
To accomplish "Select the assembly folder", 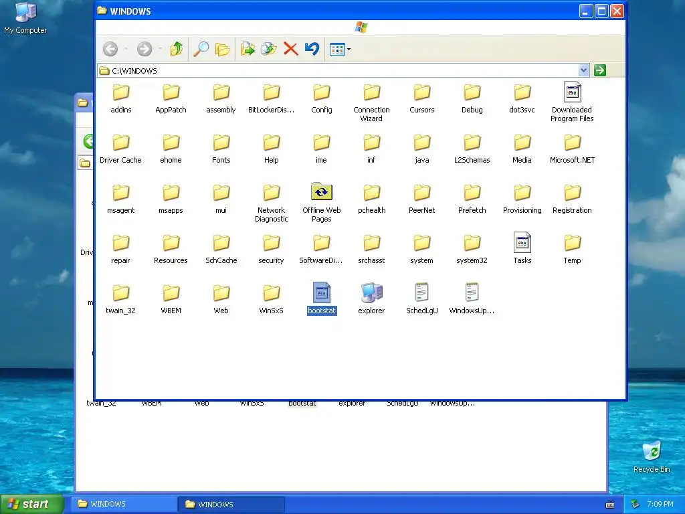I will 221,98.
